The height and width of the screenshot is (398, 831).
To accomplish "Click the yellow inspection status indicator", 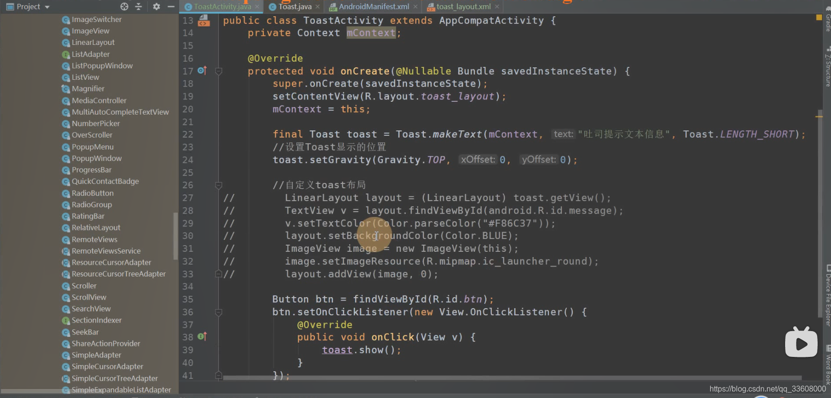I will coord(819,18).
